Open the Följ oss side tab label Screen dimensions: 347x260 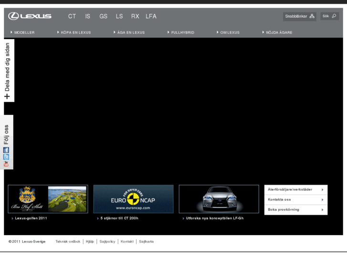[x=6, y=135]
